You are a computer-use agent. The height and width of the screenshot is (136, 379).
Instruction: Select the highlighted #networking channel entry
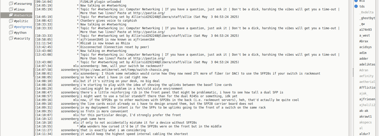[x=23, y=15]
